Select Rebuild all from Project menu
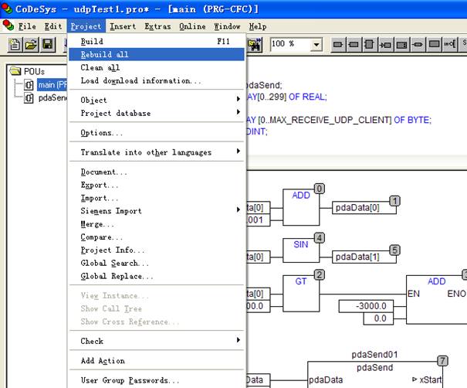The image size is (467, 388). click(105, 55)
